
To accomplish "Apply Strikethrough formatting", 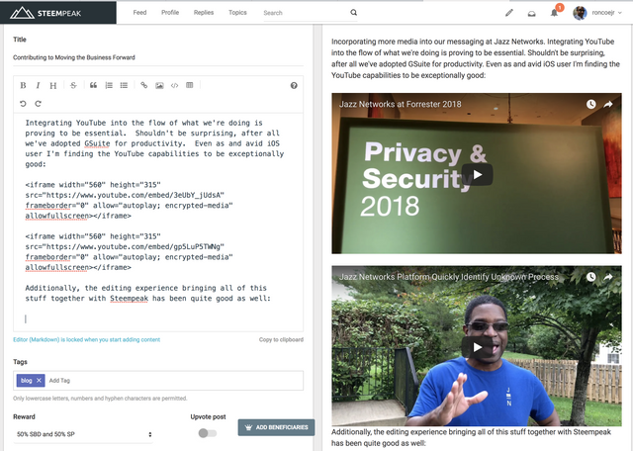I will click(x=73, y=85).
